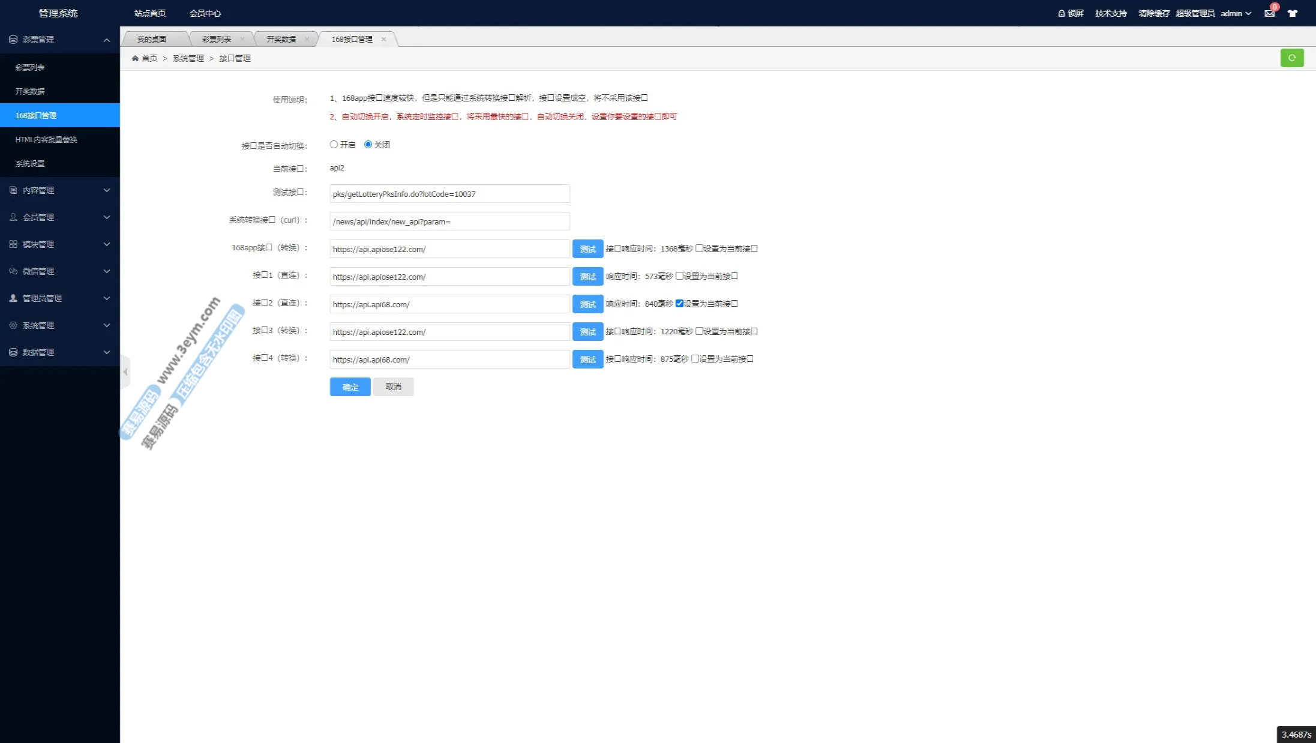This screenshot has height=743, width=1316.
Task: Check 设置为当前接口 for 接口1 (直连)
Action: [x=679, y=276]
